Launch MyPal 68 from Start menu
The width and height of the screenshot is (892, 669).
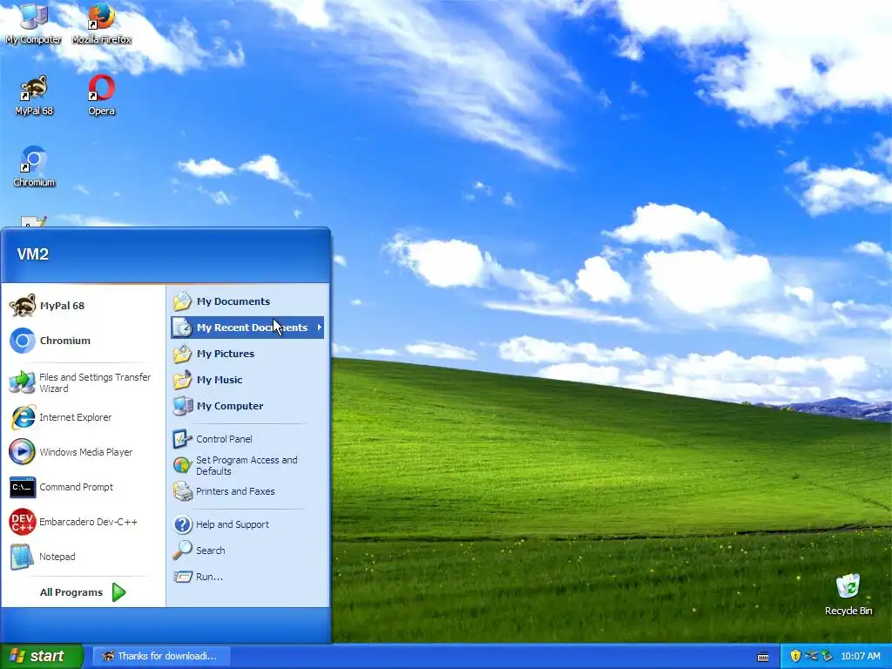click(83, 306)
